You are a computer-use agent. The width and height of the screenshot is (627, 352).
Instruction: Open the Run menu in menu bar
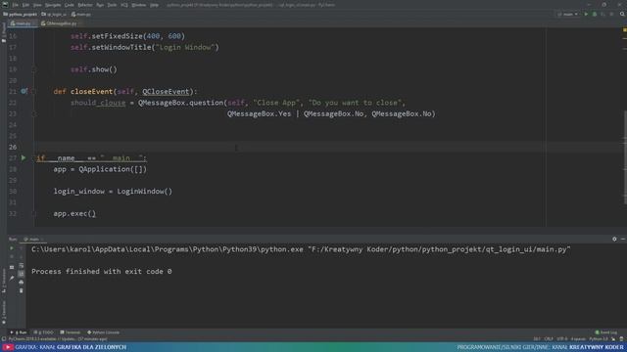[x=100, y=5]
